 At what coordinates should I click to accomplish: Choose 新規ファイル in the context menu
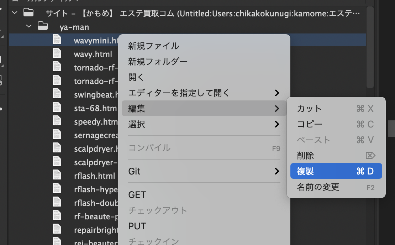pos(154,46)
